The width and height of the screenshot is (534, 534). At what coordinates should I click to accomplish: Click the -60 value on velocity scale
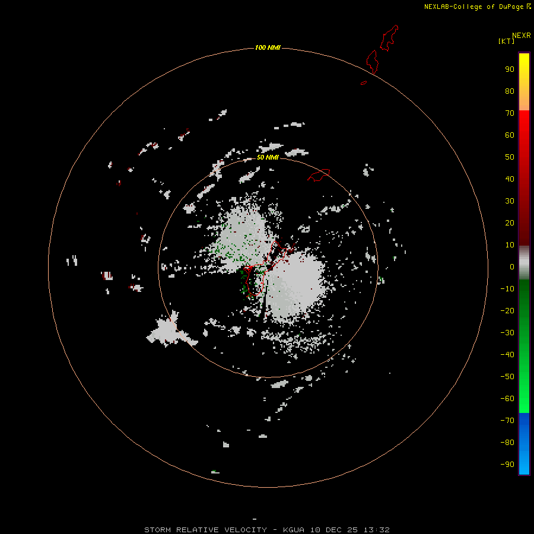pyautogui.click(x=507, y=399)
